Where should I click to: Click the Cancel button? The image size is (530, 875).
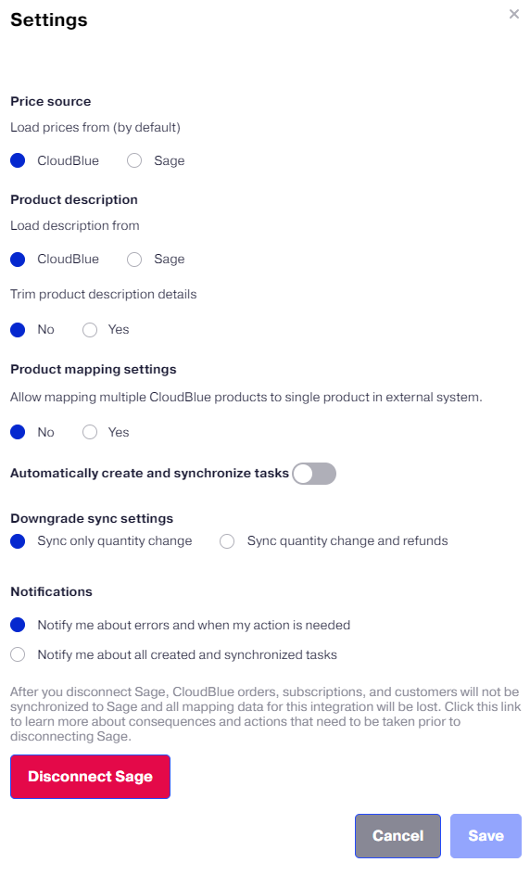coord(397,836)
